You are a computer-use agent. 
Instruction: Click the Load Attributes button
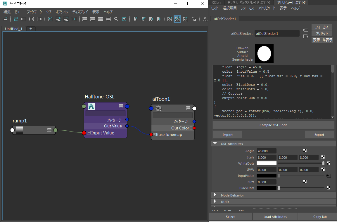coord(275,217)
